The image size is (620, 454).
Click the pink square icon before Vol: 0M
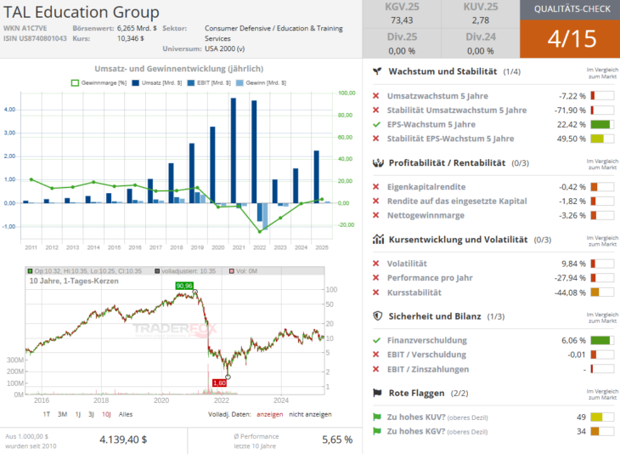(x=232, y=271)
